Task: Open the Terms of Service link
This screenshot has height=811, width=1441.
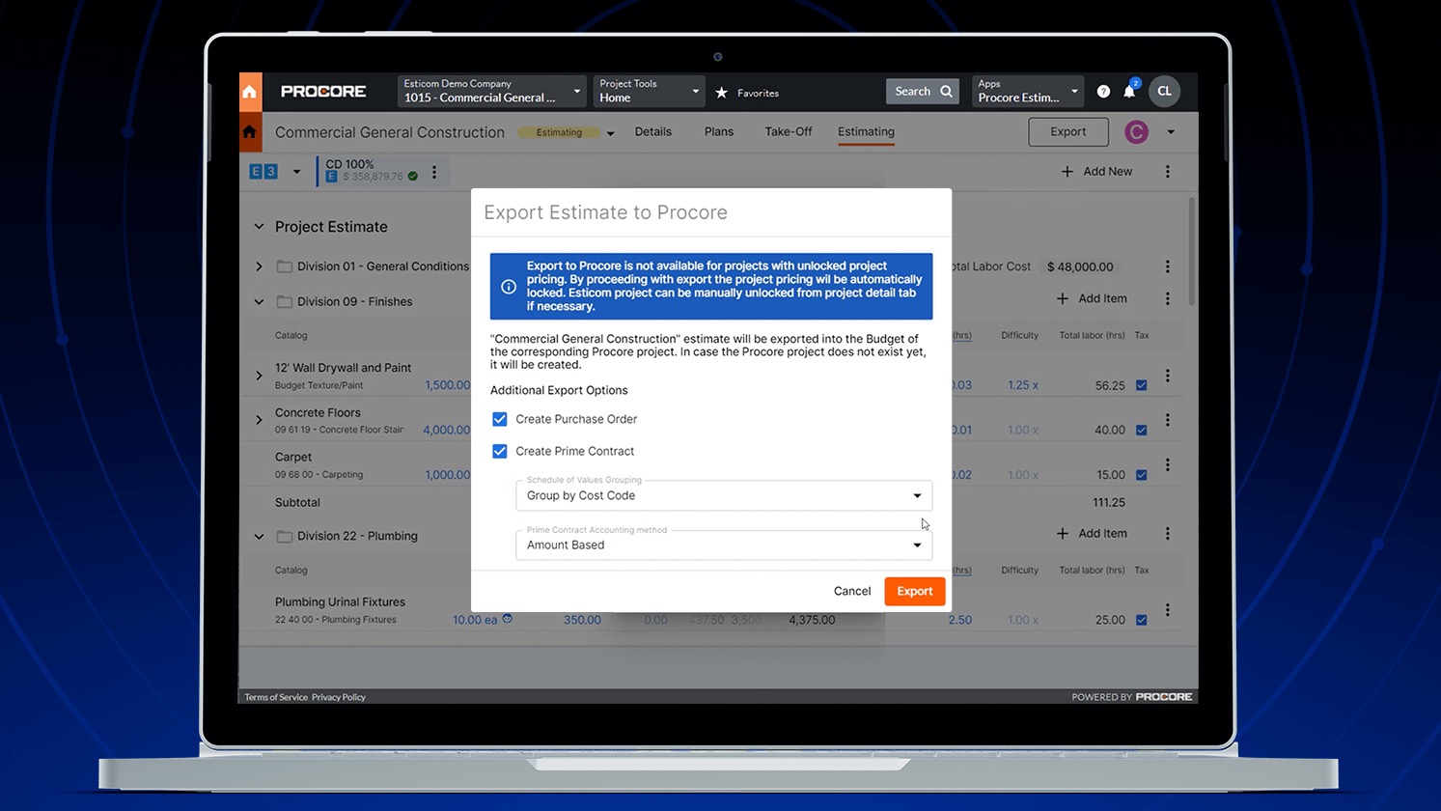Action: pos(276,697)
